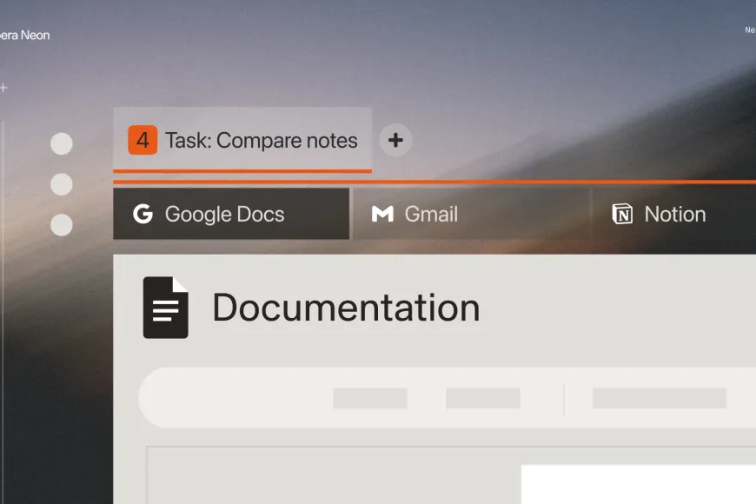Select the Documentation title text

coord(346,308)
